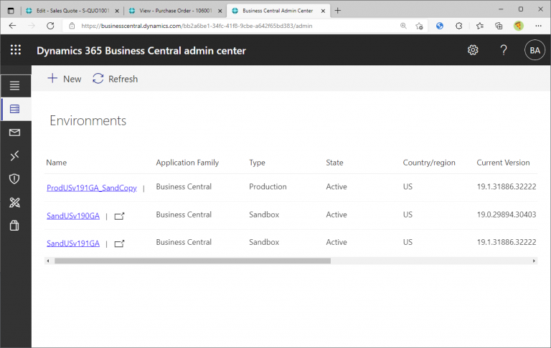551x348 pixels.
Task: Open the app launcher waffle icon
Action: point(15,50)
